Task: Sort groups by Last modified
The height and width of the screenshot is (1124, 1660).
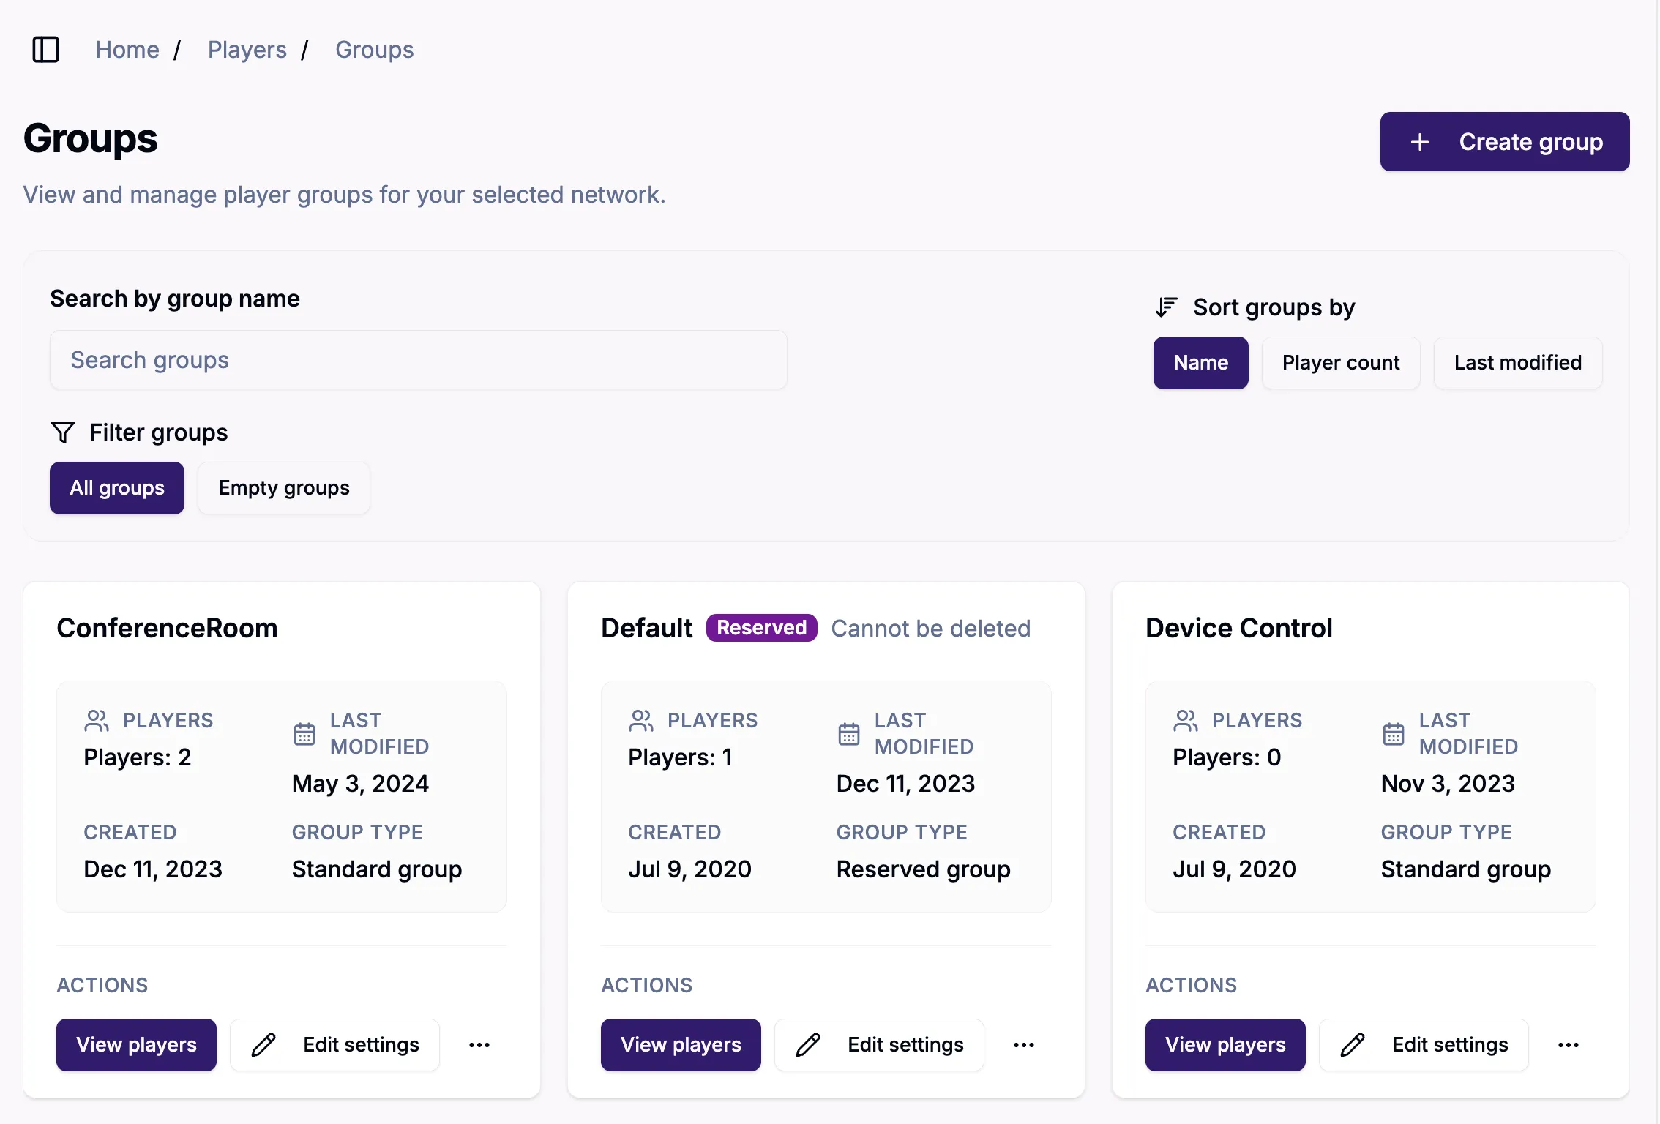Action: coord(1518,363)
